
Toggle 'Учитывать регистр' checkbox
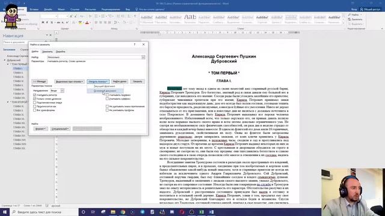pyautogui.click(x=35, y=95)
